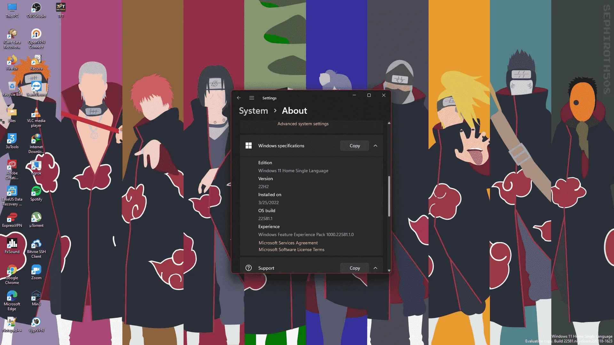This screenshot has height=345, width=614.
Task: Click the Settings window vertical scrollbar thumb
Action: click(389, 196)
